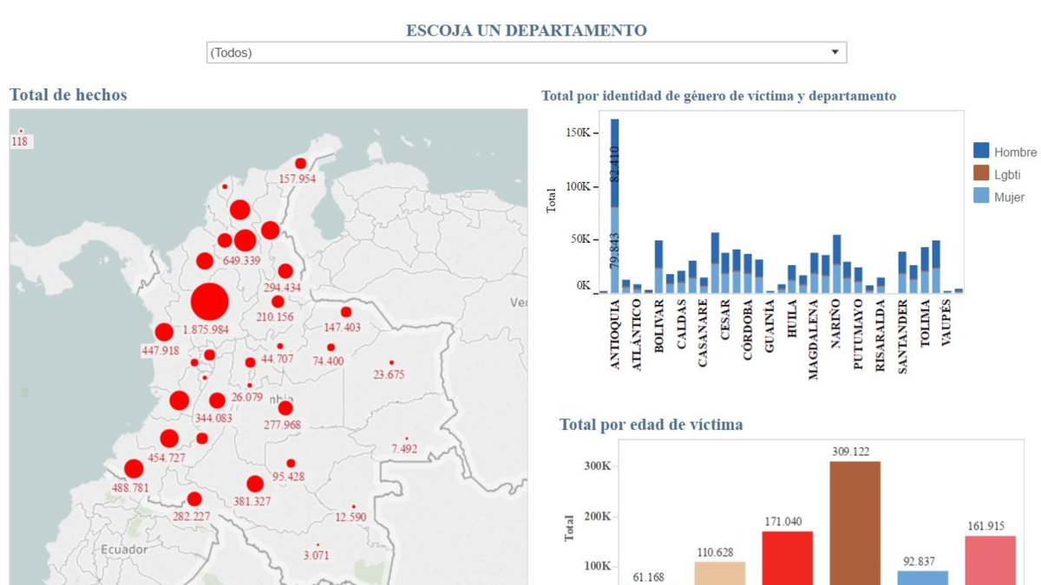Select the map bubble above 277.968
The height and width of the screenshot is (585, 1041).
(285, 408)
